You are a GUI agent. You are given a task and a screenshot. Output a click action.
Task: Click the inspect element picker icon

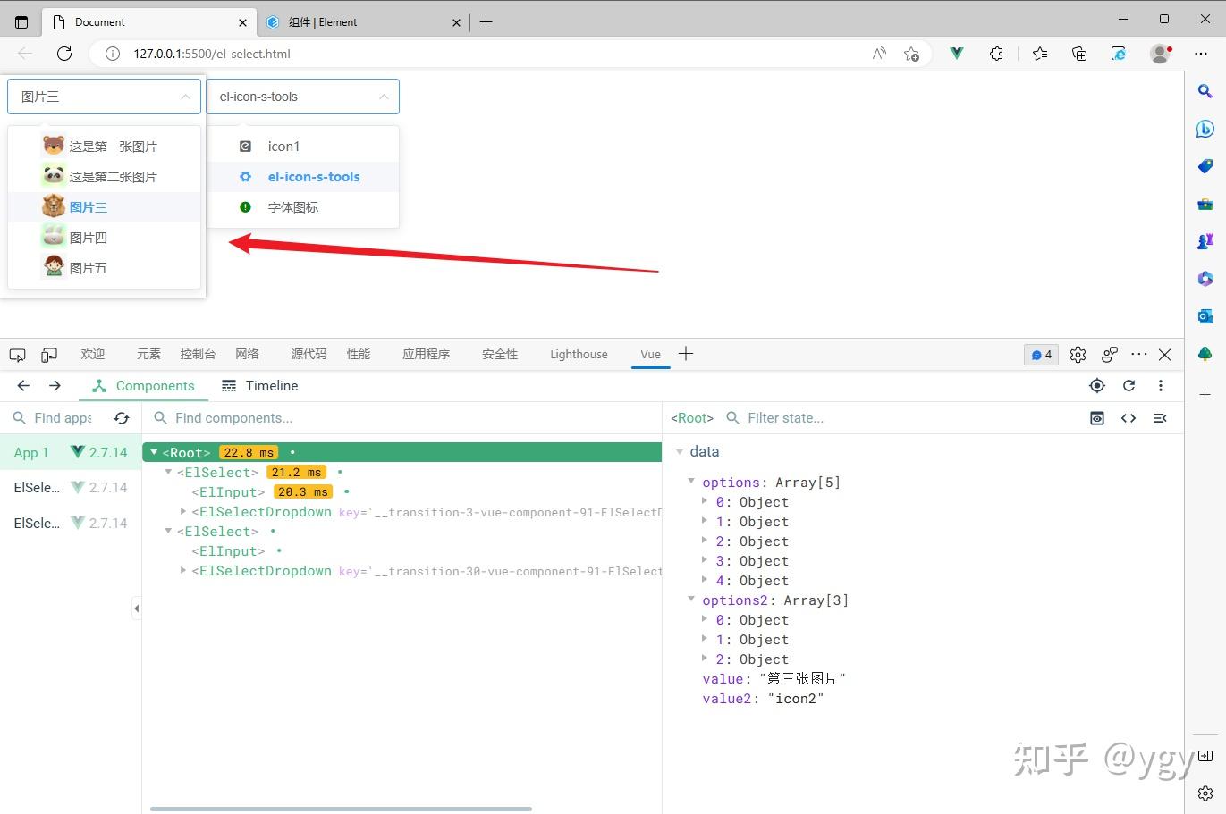pyautogui.click(x=17, y=355)
